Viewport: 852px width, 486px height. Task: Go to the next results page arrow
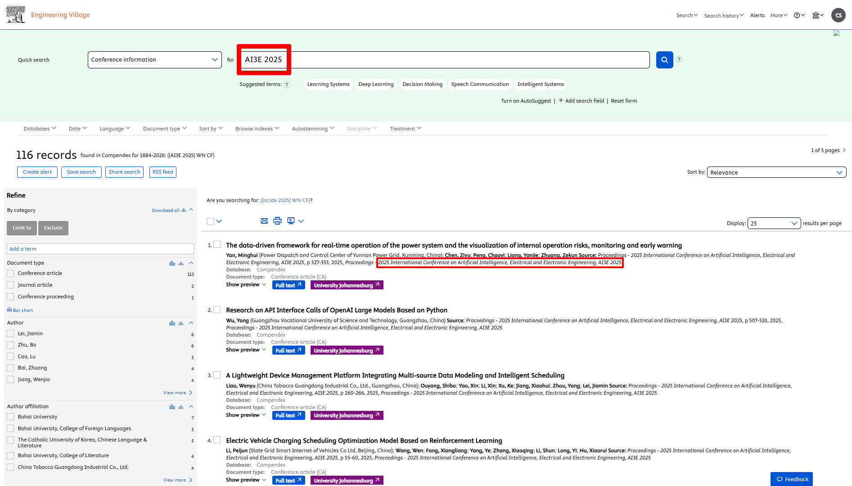coord(844,150)
